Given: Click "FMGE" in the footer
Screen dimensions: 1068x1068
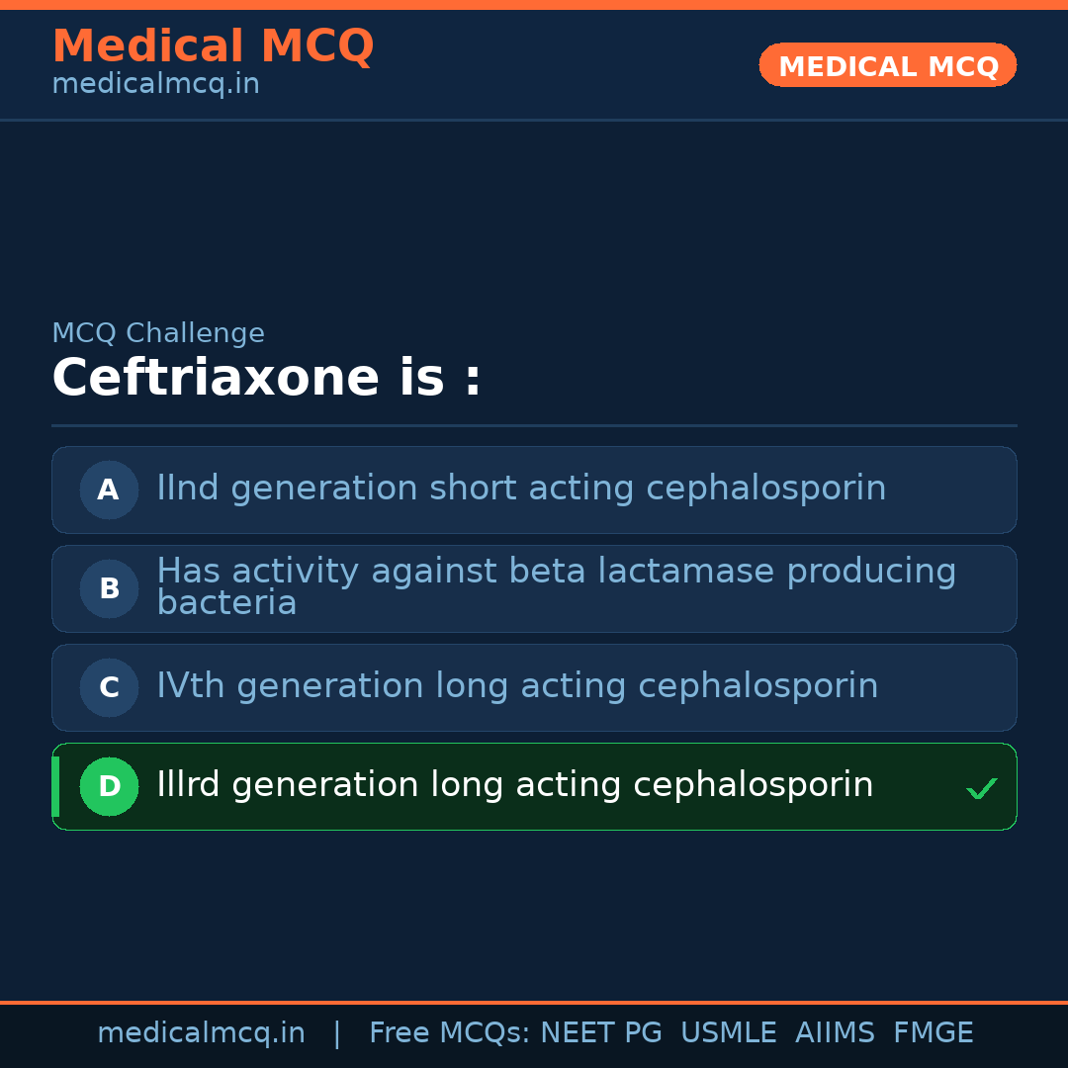Looking at the screenshot, I should [x=933, y=1033].
